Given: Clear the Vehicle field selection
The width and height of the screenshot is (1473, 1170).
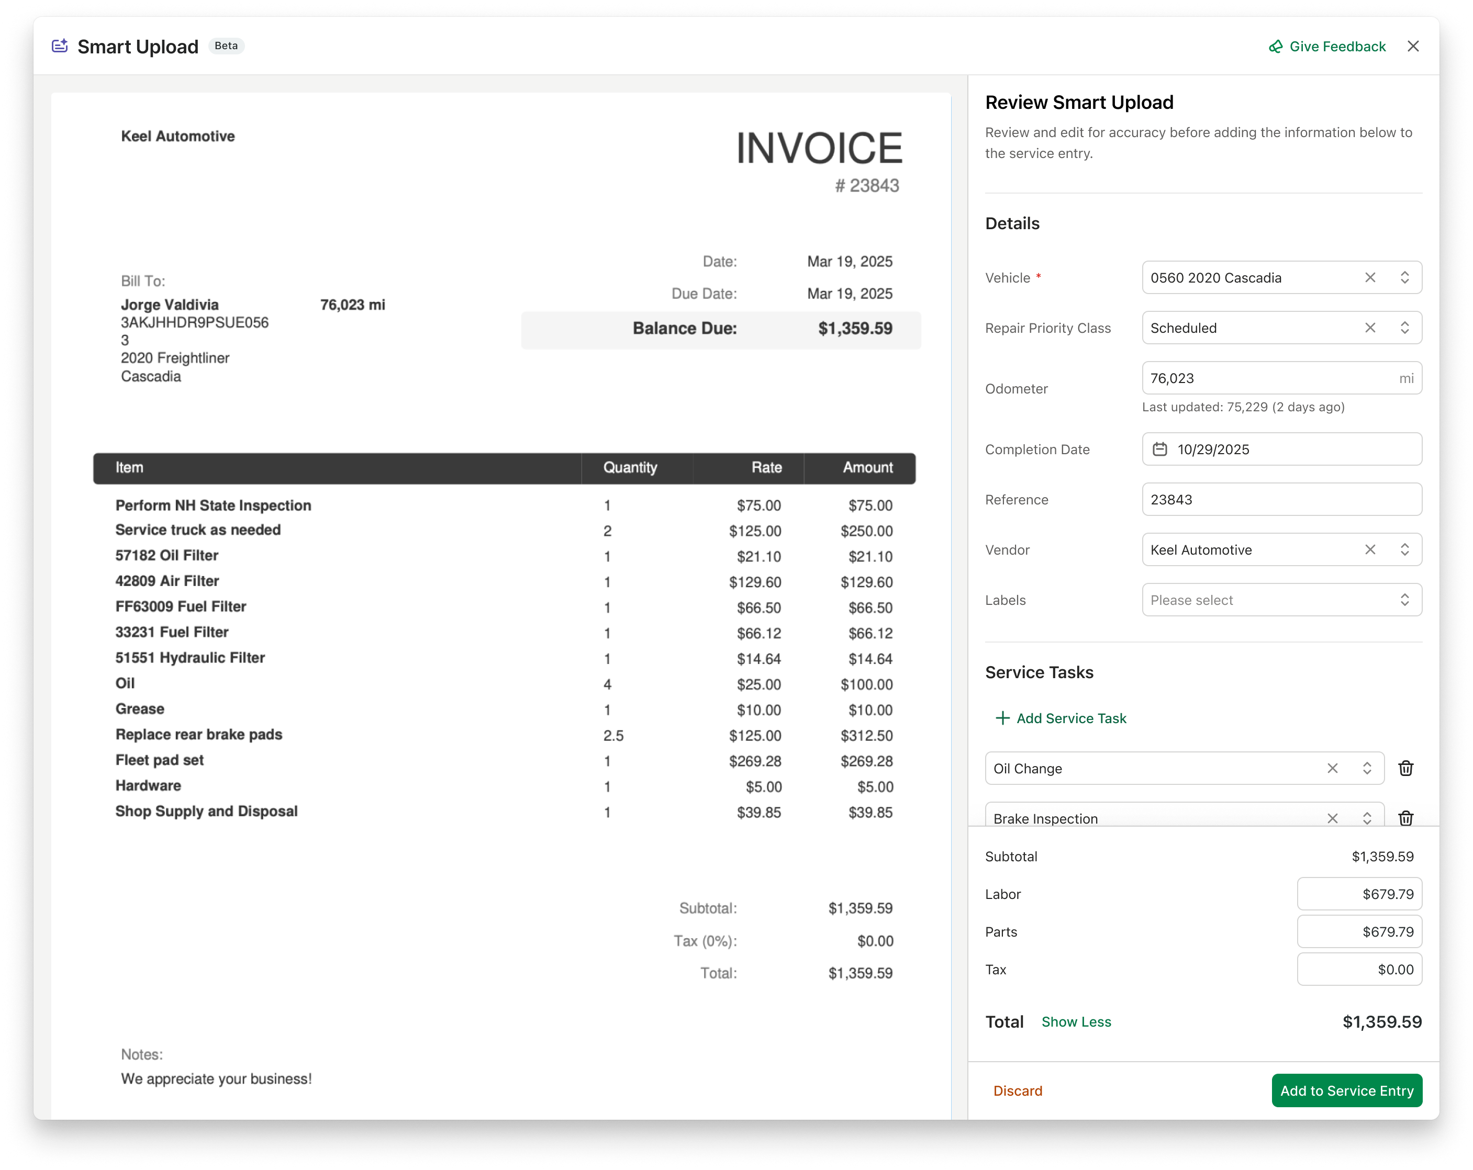Looking at the screenshot, I should [1370, 277].
